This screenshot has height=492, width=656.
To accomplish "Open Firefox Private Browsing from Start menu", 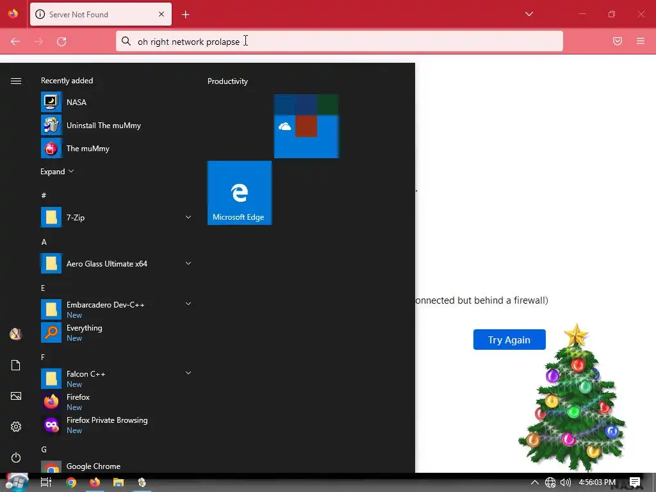I will click(117, 425).
